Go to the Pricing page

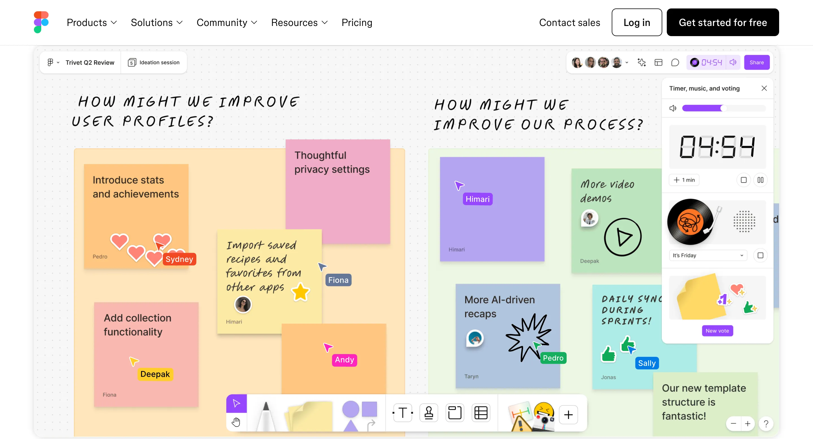click(x=357, y=22)
